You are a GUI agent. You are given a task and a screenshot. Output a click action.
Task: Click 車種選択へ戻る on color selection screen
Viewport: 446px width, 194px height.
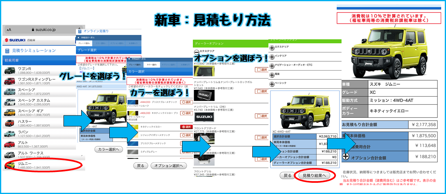click(x=138, y=59)
